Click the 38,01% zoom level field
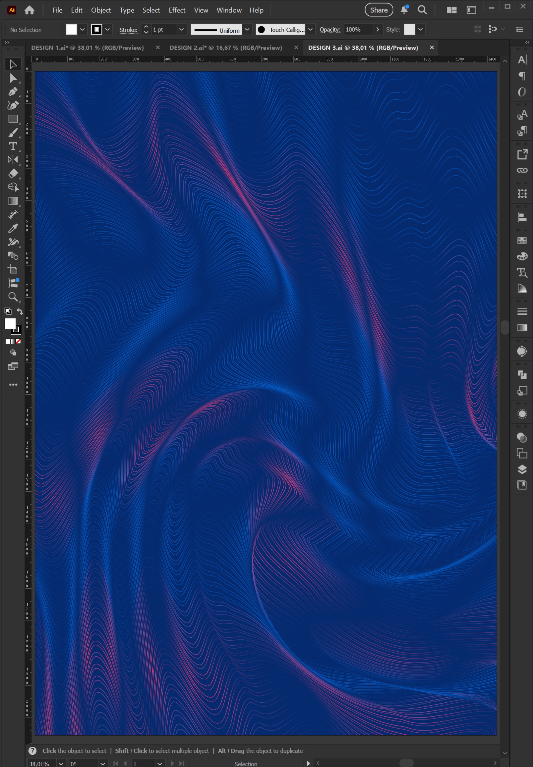The image size is (533, 767). [41, 764]
